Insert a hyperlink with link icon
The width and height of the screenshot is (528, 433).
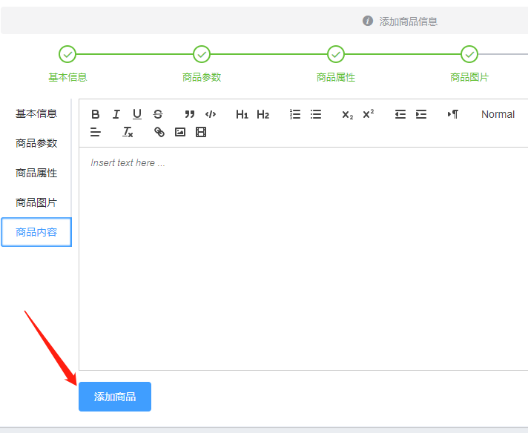pos(159,132)
